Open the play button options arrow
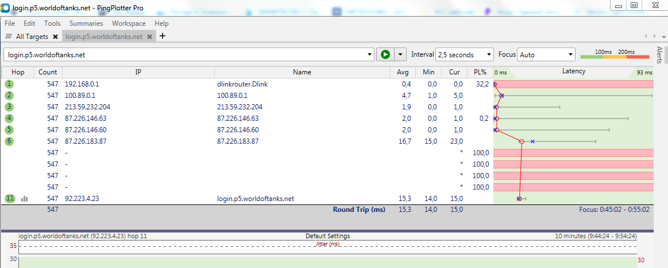Screen dimensions: 668x268 400,54
